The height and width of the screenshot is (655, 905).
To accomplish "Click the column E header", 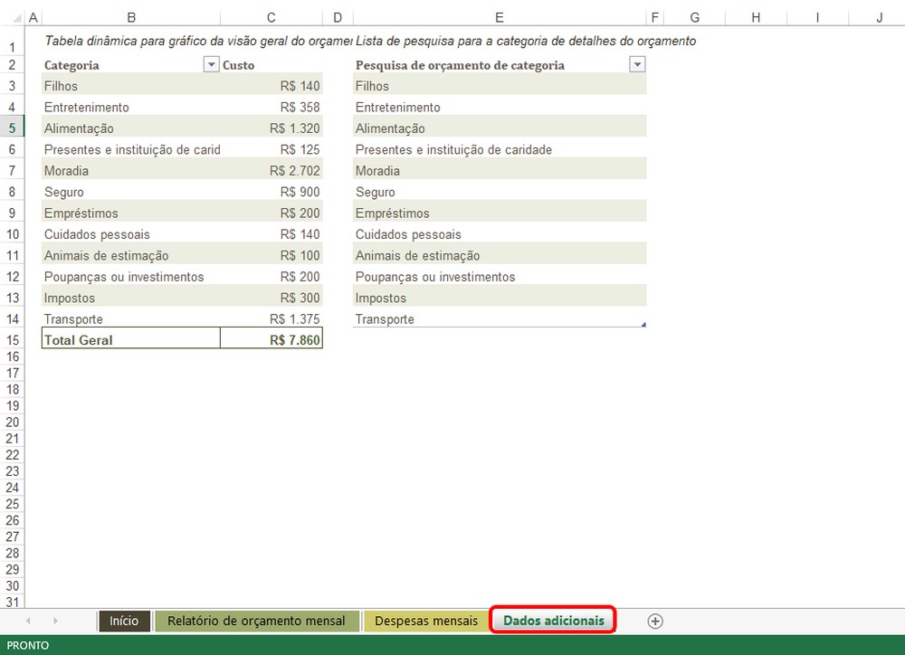I will pyautogui.click(x=499, y=16).
